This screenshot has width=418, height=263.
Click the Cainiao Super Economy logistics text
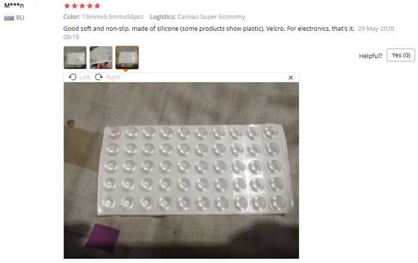click(211, 17)
